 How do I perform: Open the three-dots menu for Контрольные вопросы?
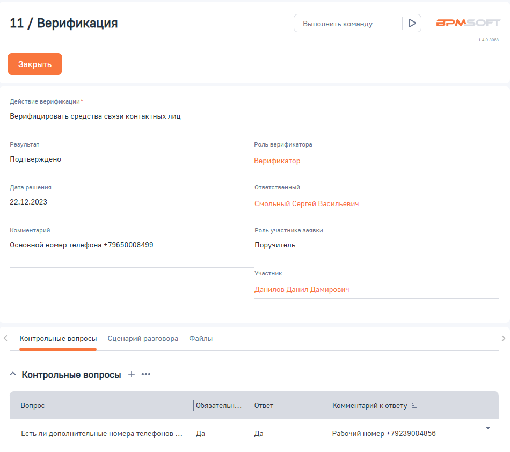[146, 374]
